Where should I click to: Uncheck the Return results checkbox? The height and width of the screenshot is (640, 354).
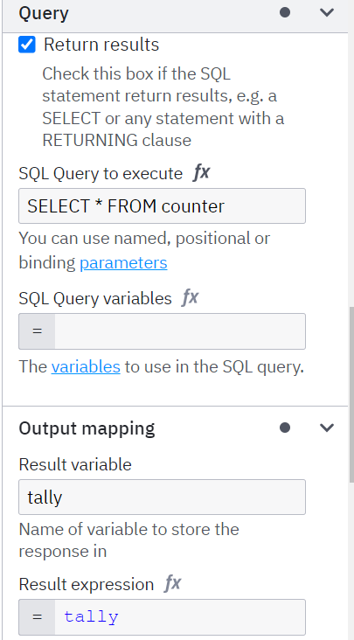point(27,45)
